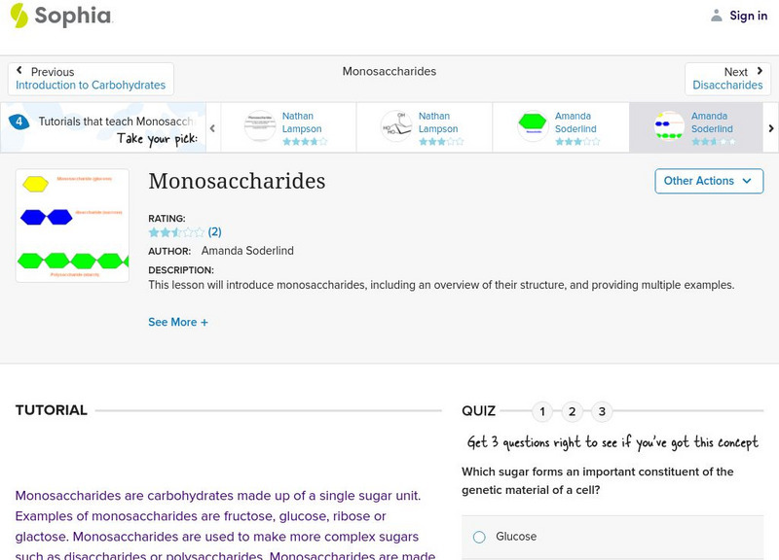The width and height of the screenshot is (779, 560).
Task: Open the Other Actions chevron
Action: pos(746,181)
